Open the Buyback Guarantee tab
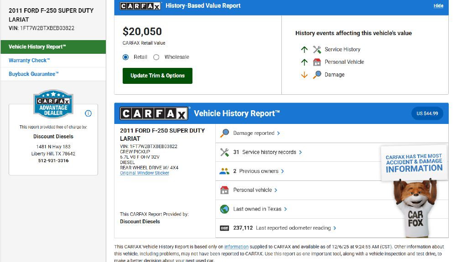Screen dimensions: 467x262 point(34,74)
